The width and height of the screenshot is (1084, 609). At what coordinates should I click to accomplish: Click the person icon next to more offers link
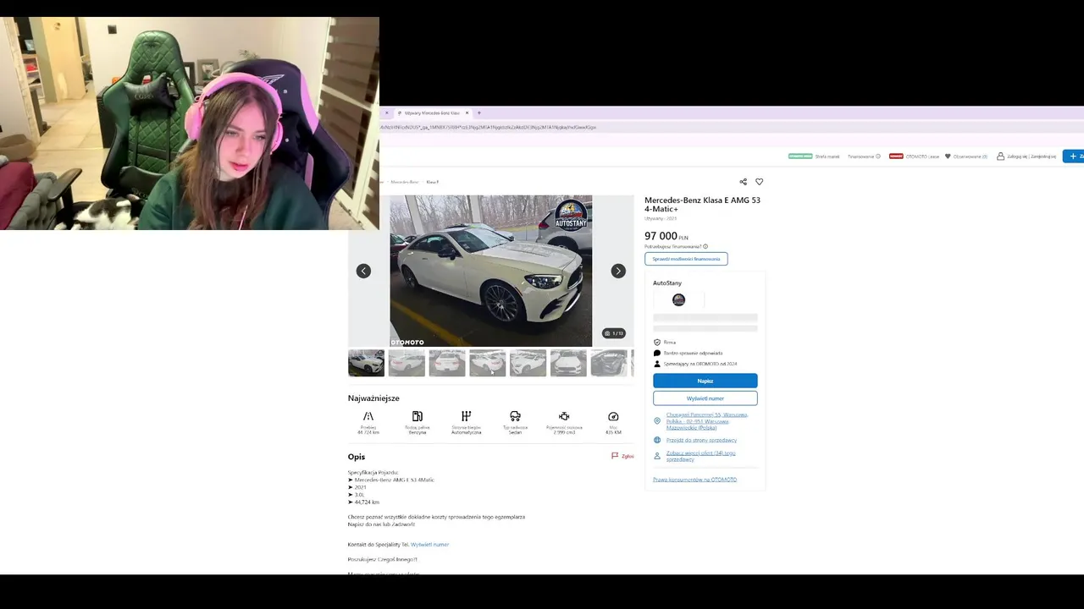click(657, 456)
